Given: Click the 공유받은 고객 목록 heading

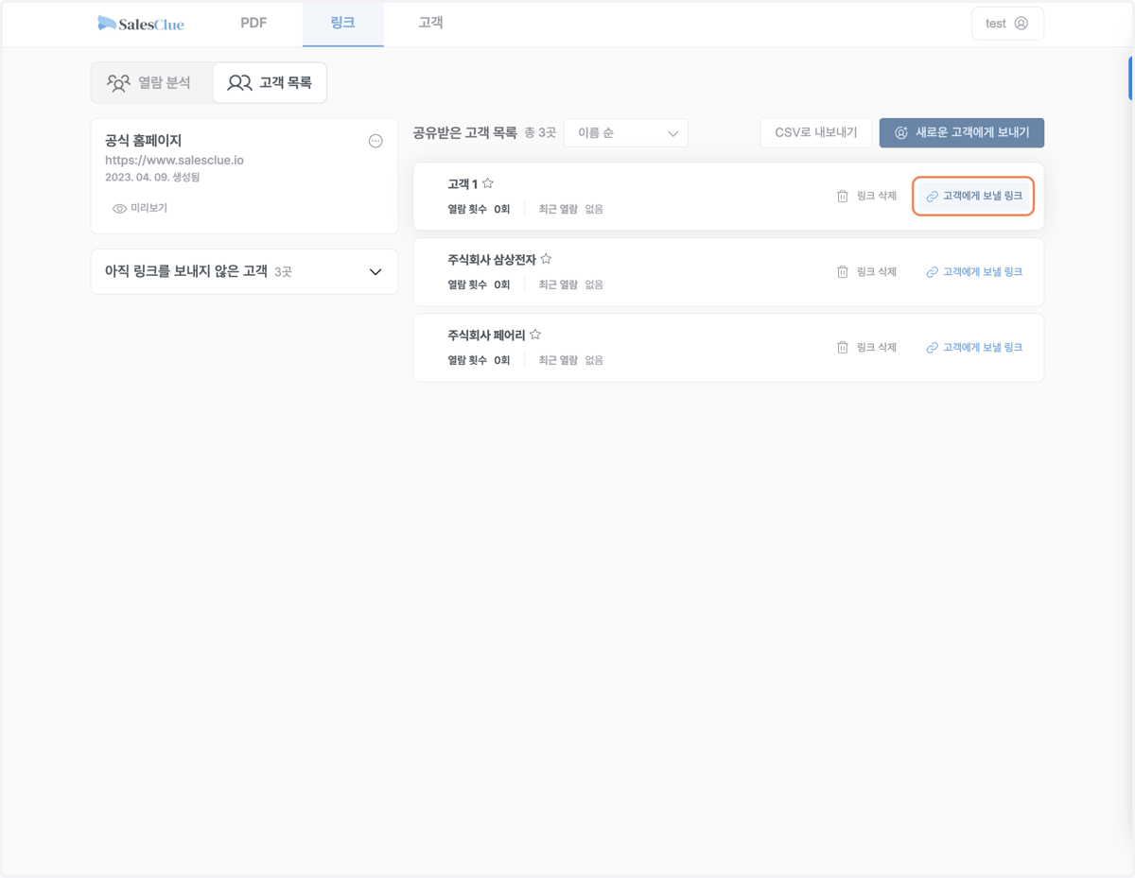Looking at the screenshot, I should (464, 133).
